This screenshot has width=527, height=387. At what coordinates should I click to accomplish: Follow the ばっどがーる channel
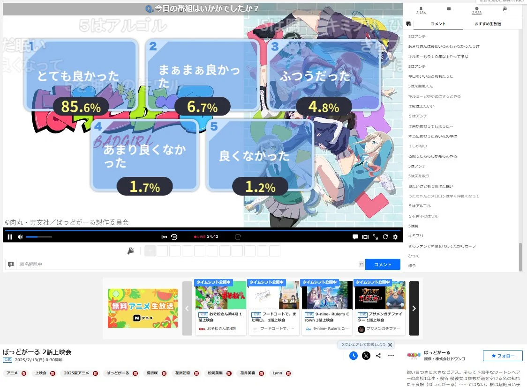click(x=503, y=356)
